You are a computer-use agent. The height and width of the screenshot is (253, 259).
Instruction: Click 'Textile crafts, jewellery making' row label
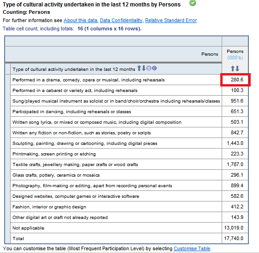[x=75, y=165]
